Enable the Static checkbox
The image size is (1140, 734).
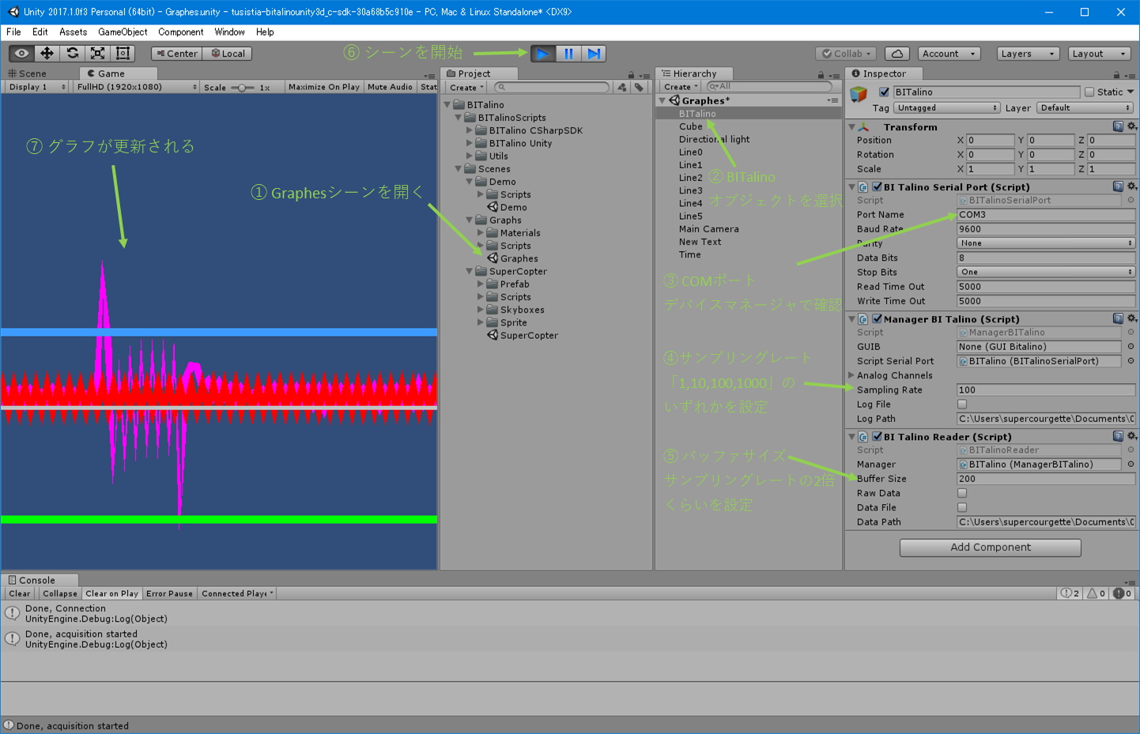pyautogui.click(x=1089, y=92)
